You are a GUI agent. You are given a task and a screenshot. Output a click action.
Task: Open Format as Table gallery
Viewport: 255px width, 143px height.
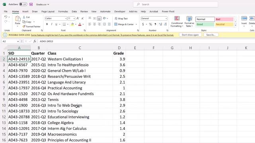pyautogui.click(x=189, y=21)
